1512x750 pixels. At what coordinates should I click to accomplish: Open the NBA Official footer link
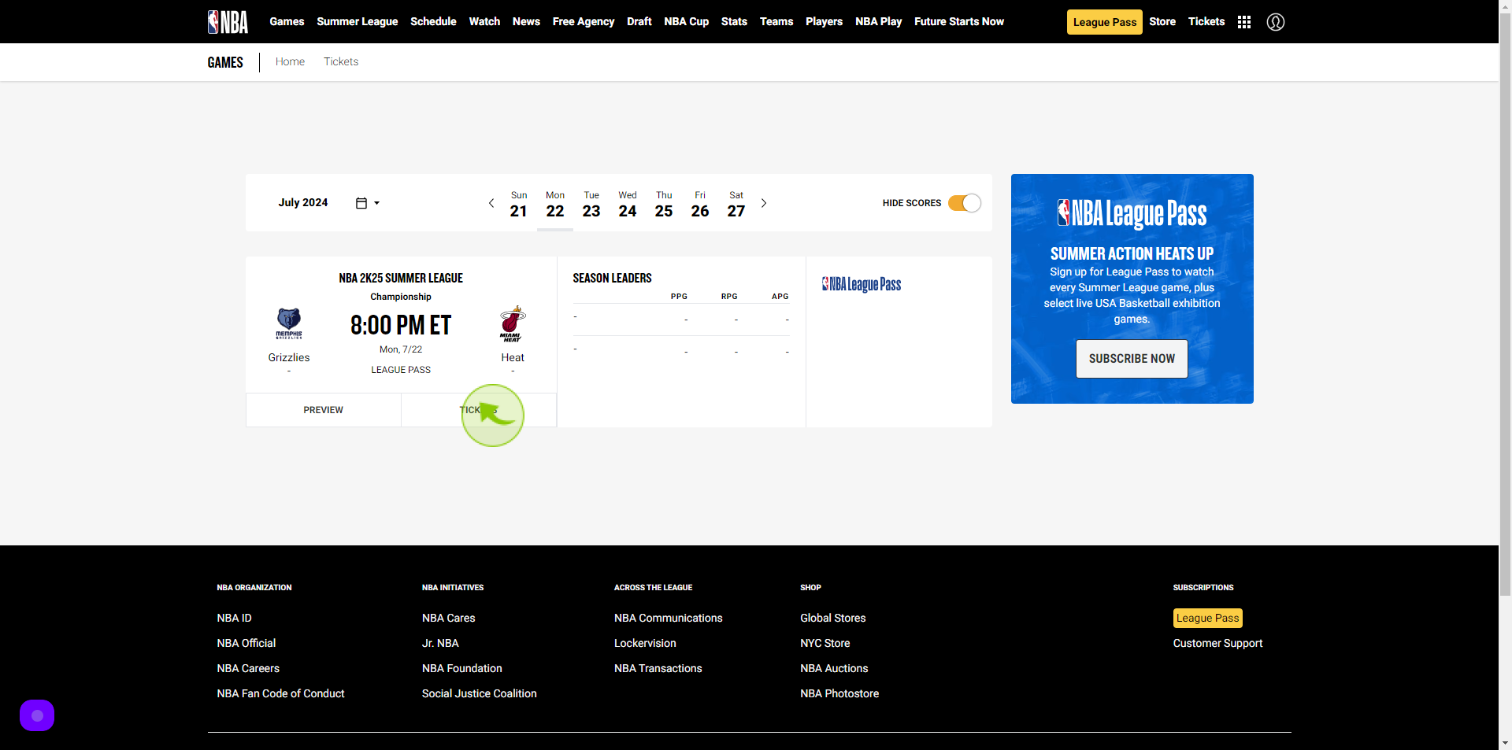(246, 643)
